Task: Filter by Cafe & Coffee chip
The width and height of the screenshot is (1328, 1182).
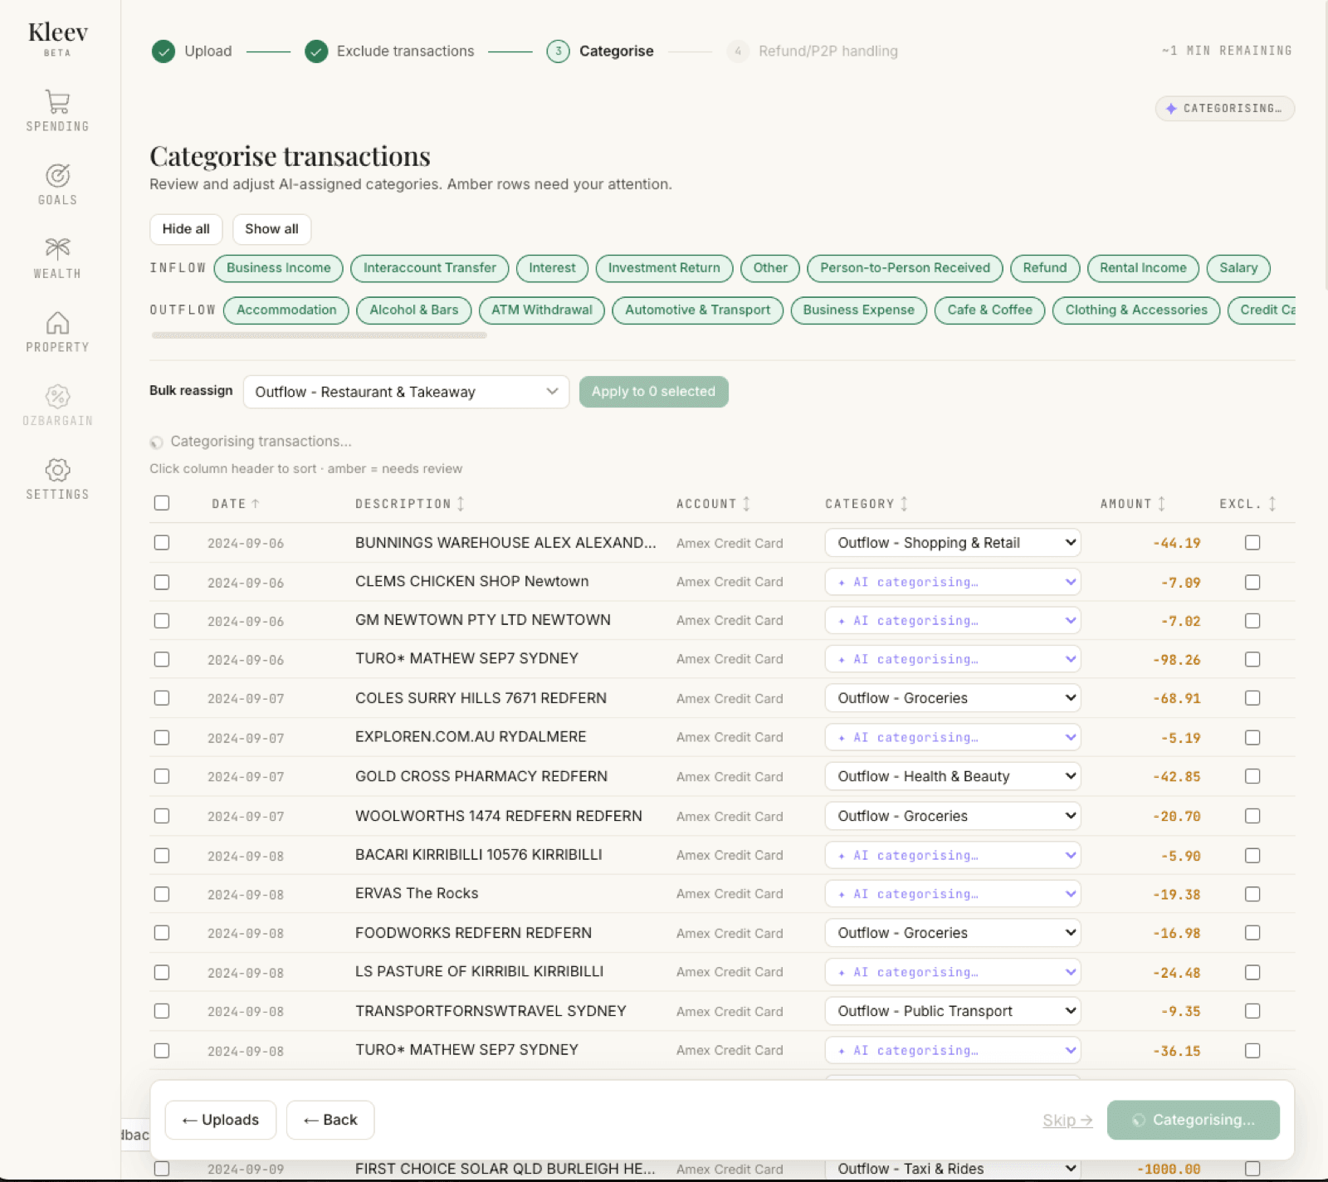Action: 990,310
